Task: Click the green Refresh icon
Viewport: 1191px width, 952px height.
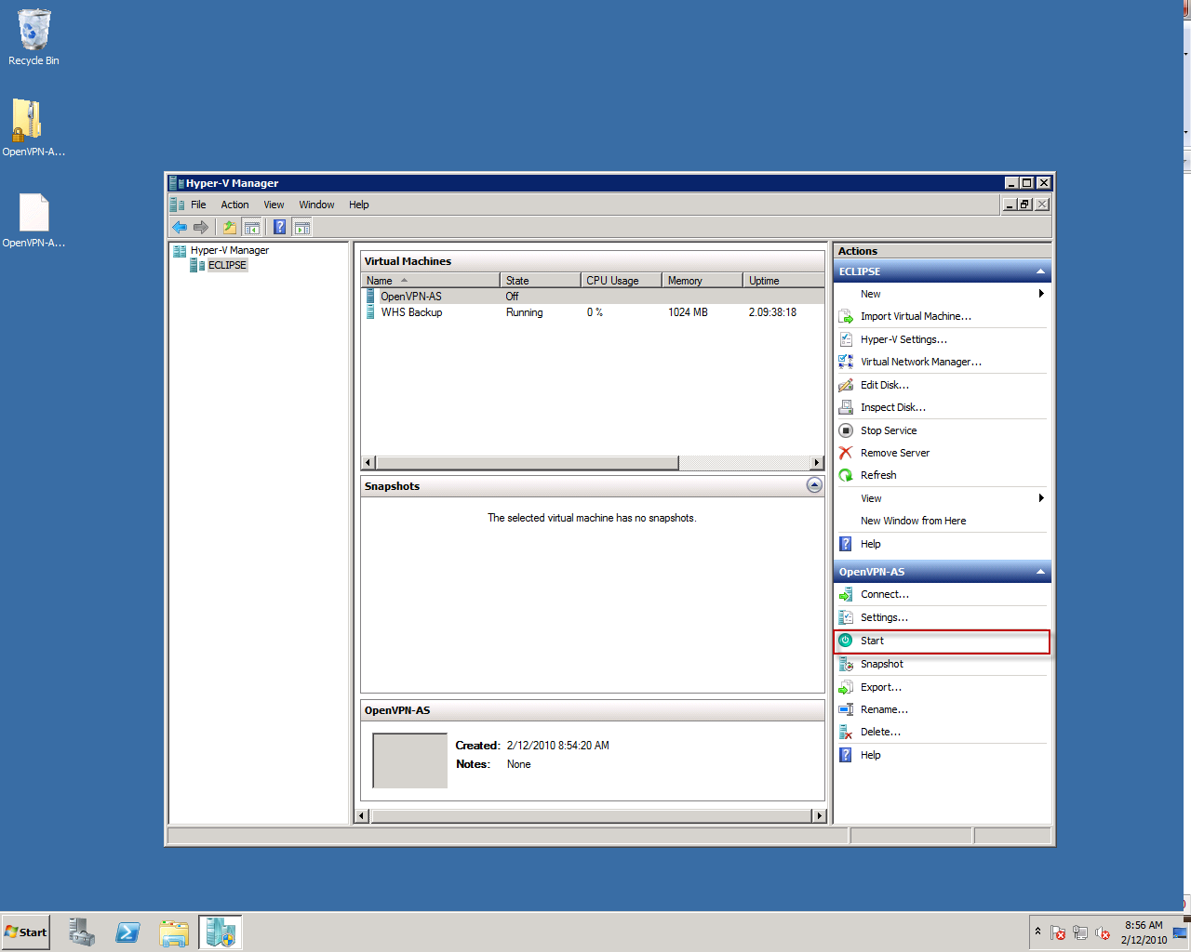Action: coord(846,475)
